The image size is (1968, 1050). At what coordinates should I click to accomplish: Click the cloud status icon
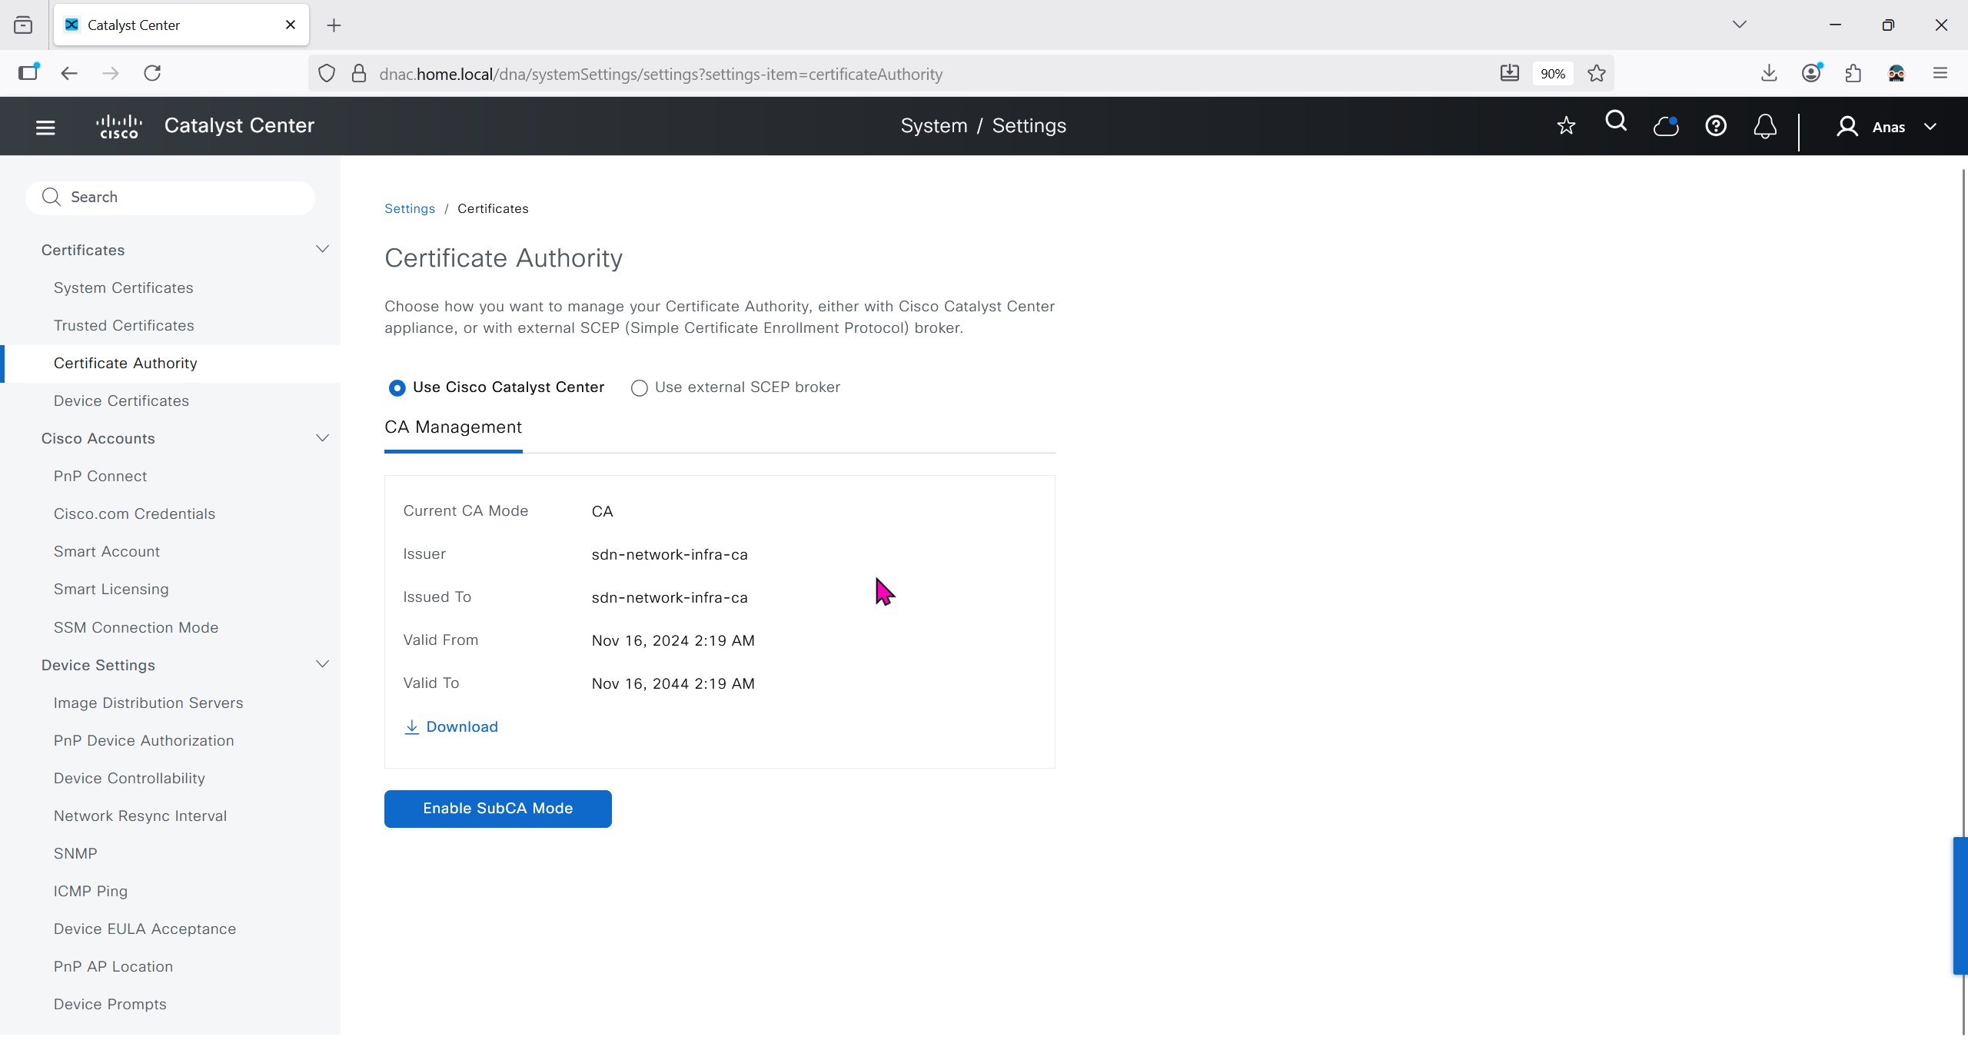[x=1666, y=126]
